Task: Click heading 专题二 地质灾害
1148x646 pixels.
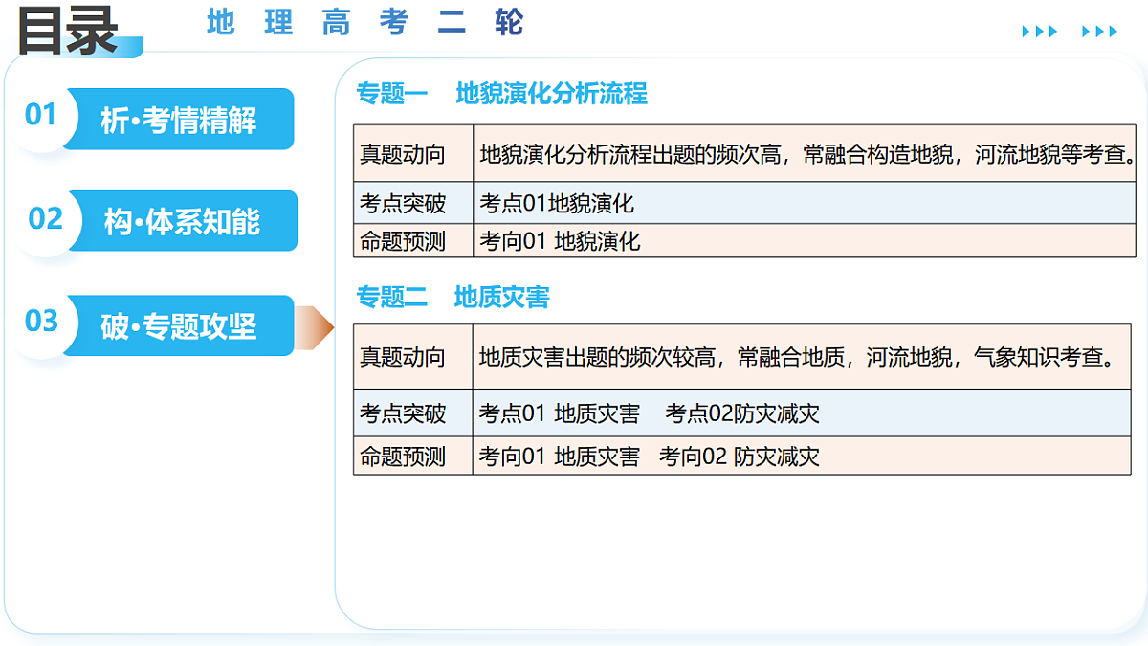Action: tap(453, 297)
